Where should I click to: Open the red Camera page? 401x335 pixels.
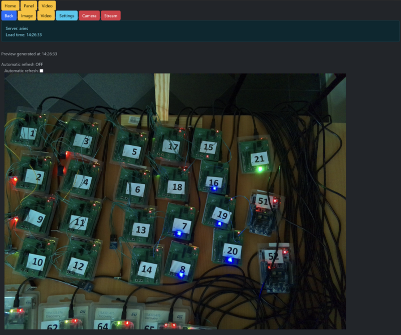coord(89,15)
